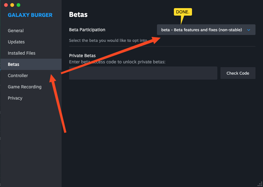This screenshot has height=187, width=263.
Task: Focus the beta access code field
Action: click(143, 73)
